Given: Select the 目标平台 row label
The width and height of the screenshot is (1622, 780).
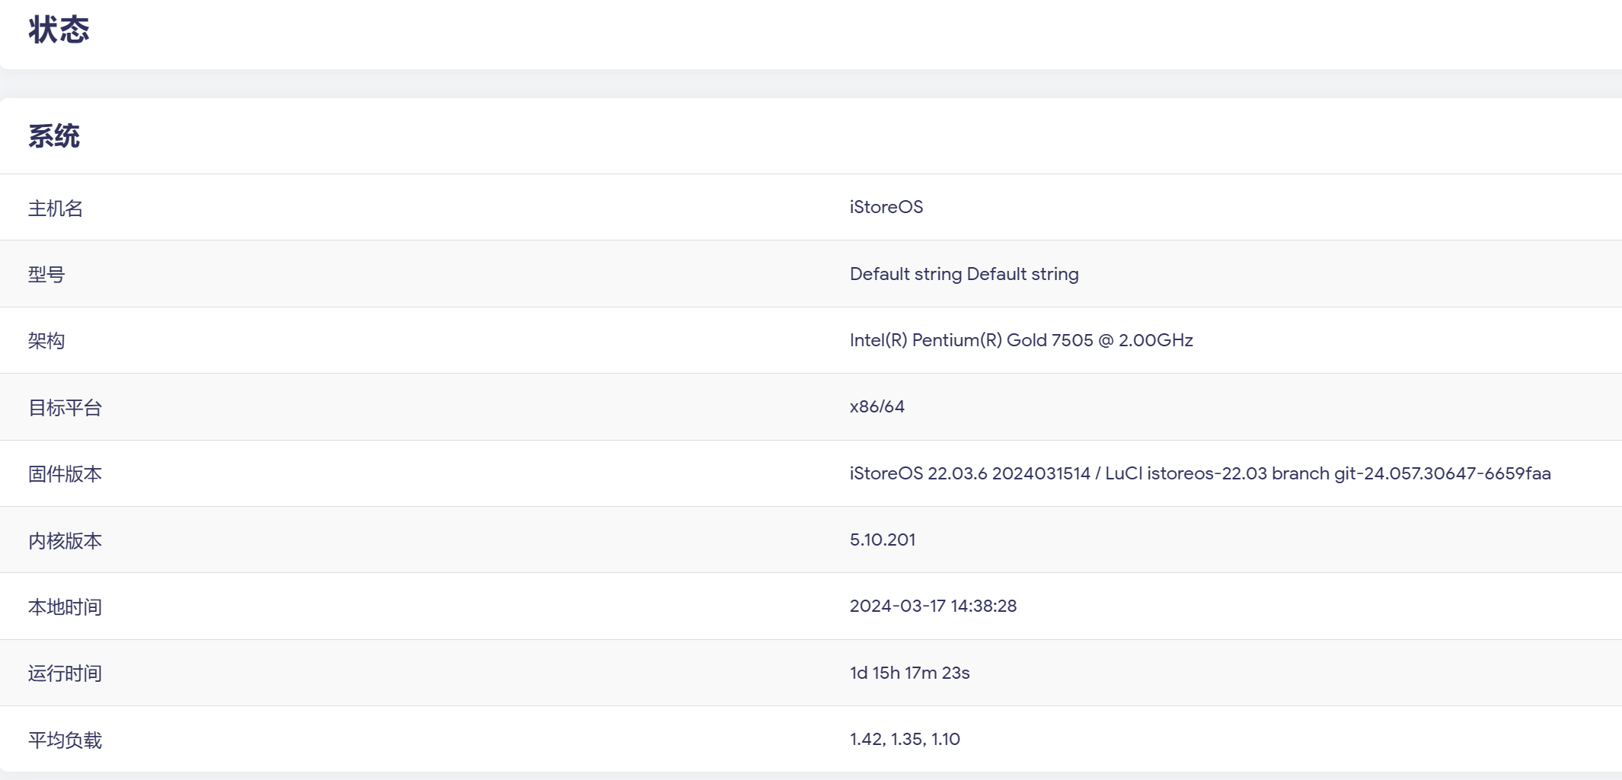Looking at the screenshot, I should point(65,407).
